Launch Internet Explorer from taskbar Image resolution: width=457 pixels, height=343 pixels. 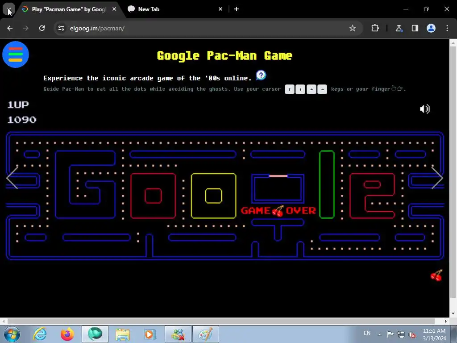point(40,334)
